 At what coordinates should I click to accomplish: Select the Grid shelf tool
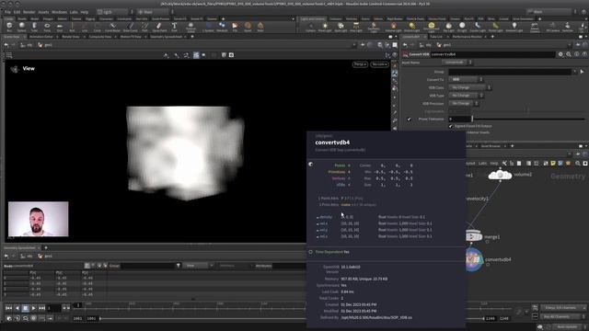[59, 27]
